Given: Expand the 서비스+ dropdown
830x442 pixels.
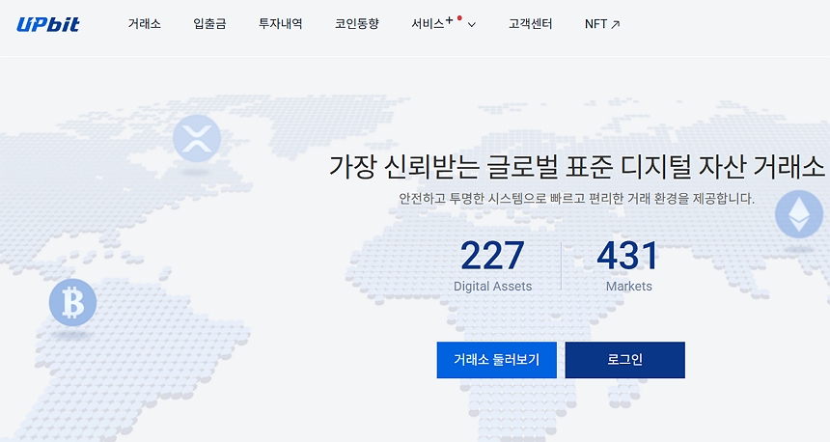Looking at the screenshot, I should (444, 24).
